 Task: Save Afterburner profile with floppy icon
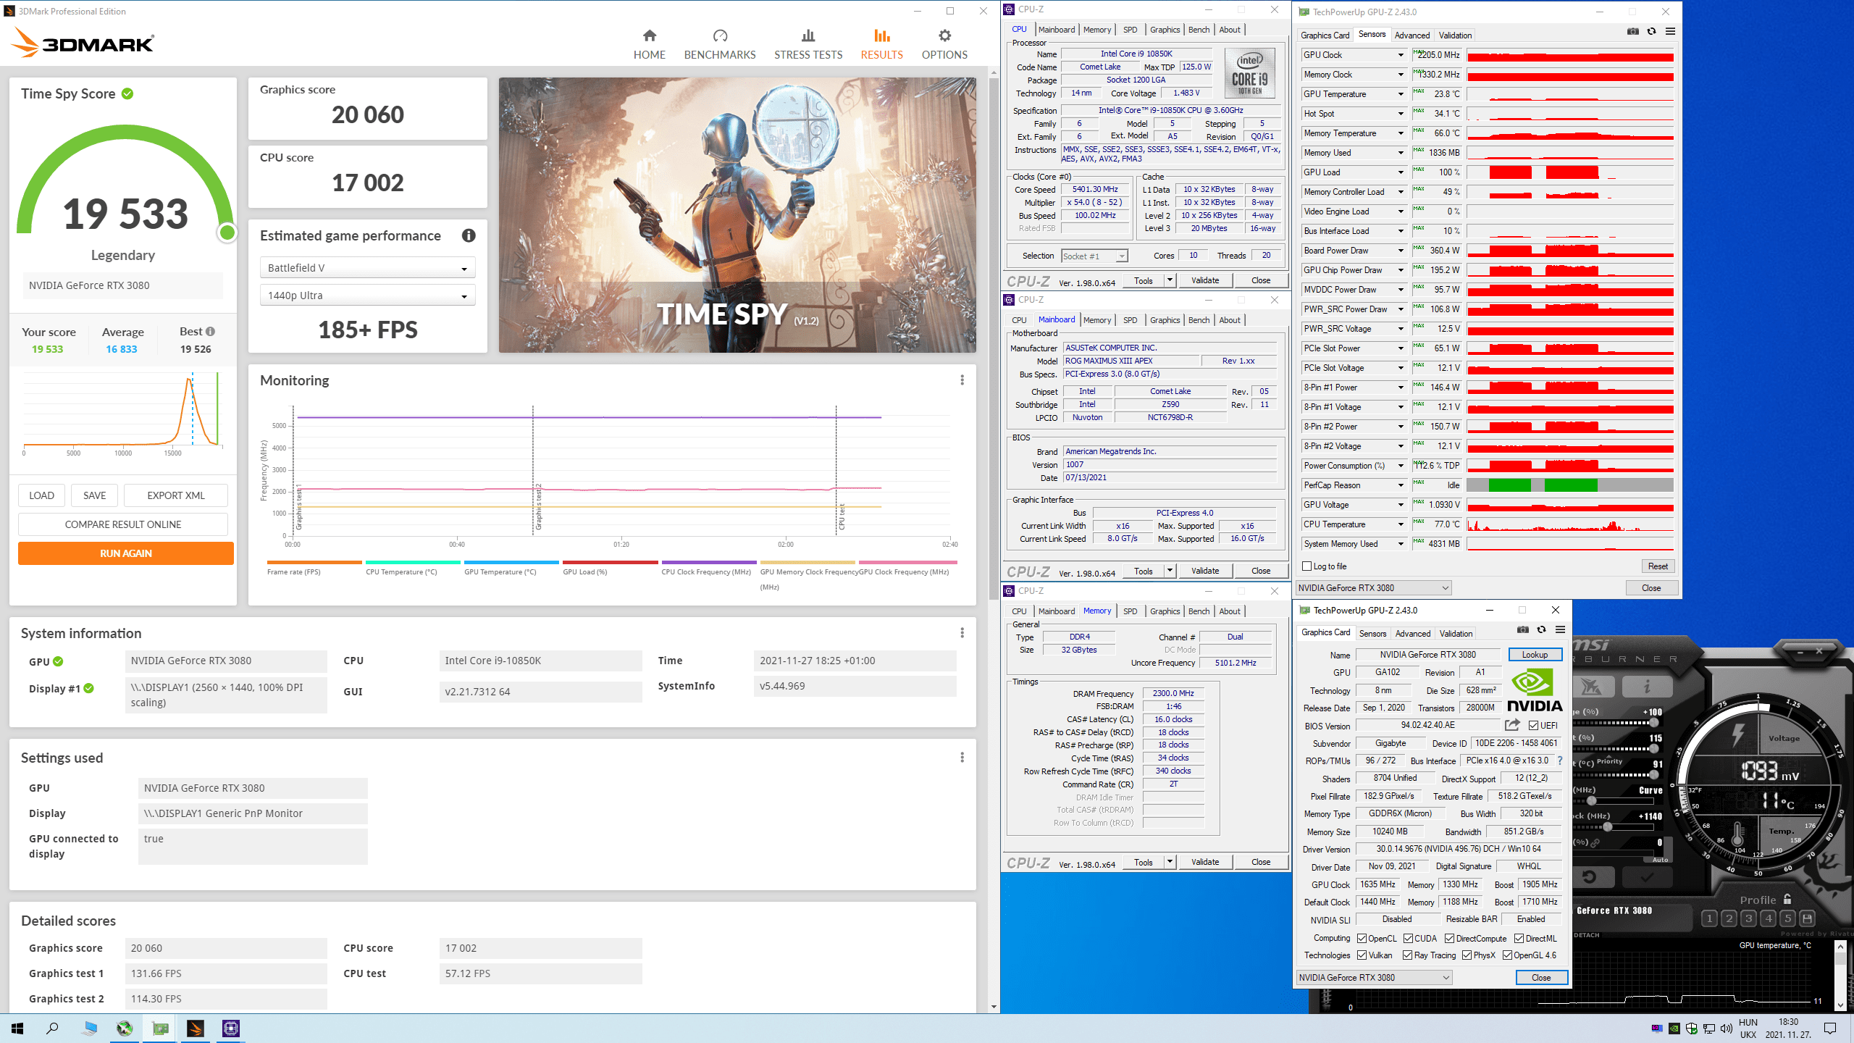pyautogui.click(x=1808, y=918)
